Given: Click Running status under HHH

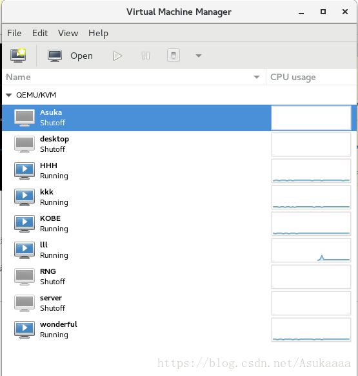Looking at the screenshot, I should point(54,176).
